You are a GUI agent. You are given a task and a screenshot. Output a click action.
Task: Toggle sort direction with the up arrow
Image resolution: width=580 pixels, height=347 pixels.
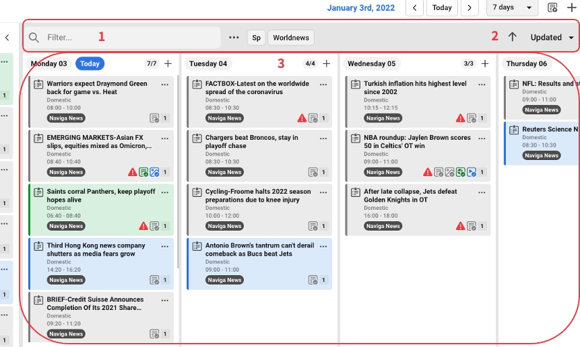[x=512, y=38]
